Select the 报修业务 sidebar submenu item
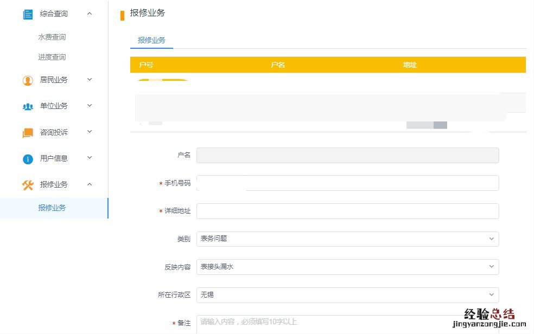This screenshot has height=334, width=534. point(52,208)
